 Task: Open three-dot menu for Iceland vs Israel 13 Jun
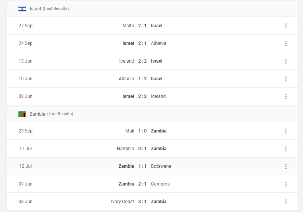[x=286, y=61]
